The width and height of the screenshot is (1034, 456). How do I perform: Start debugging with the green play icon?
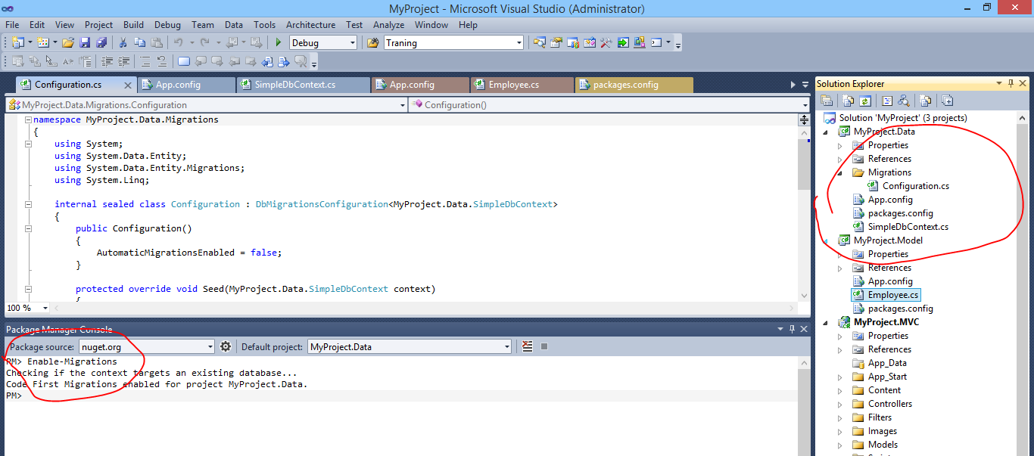[x=279, y=43]
